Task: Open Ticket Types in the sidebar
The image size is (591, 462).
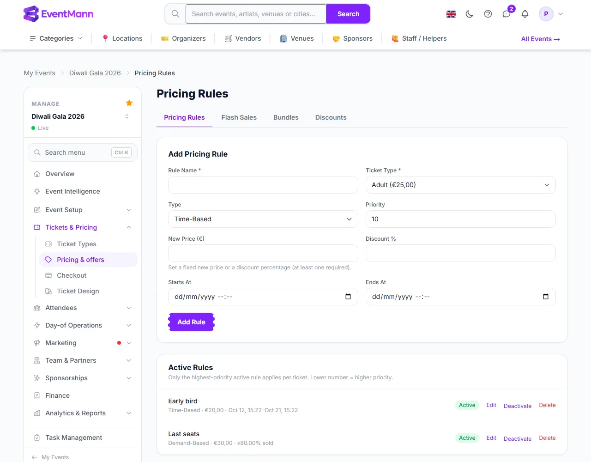Action: pyautogui.click(x=88, y=244)
